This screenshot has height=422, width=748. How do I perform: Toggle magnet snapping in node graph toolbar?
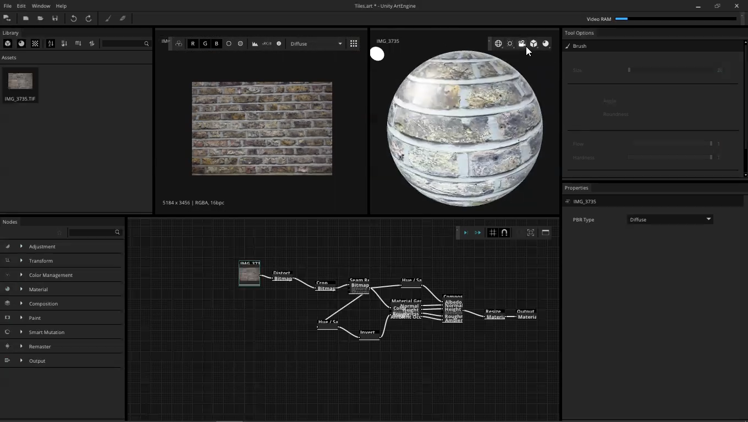(504, 232)
